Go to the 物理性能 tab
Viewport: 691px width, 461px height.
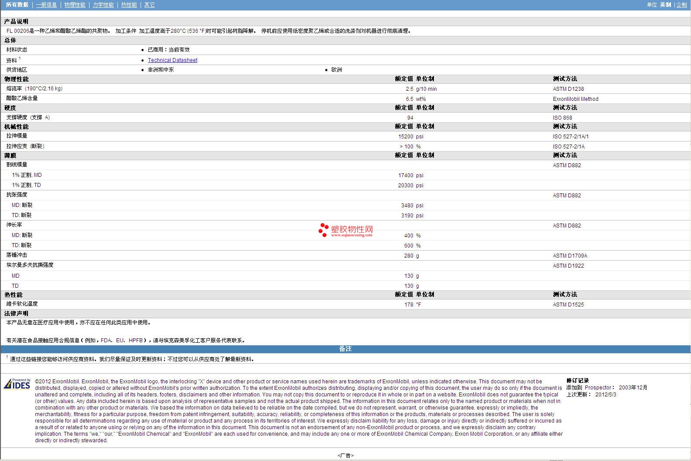tap(75, 5)
